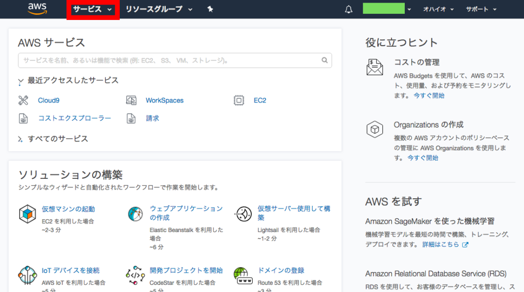
Task: Open the 請求 billing link
Action: coord(152,118)
